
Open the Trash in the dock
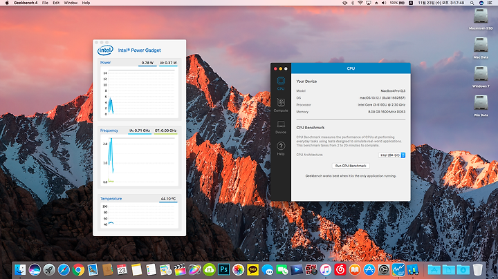pos(478,270)
